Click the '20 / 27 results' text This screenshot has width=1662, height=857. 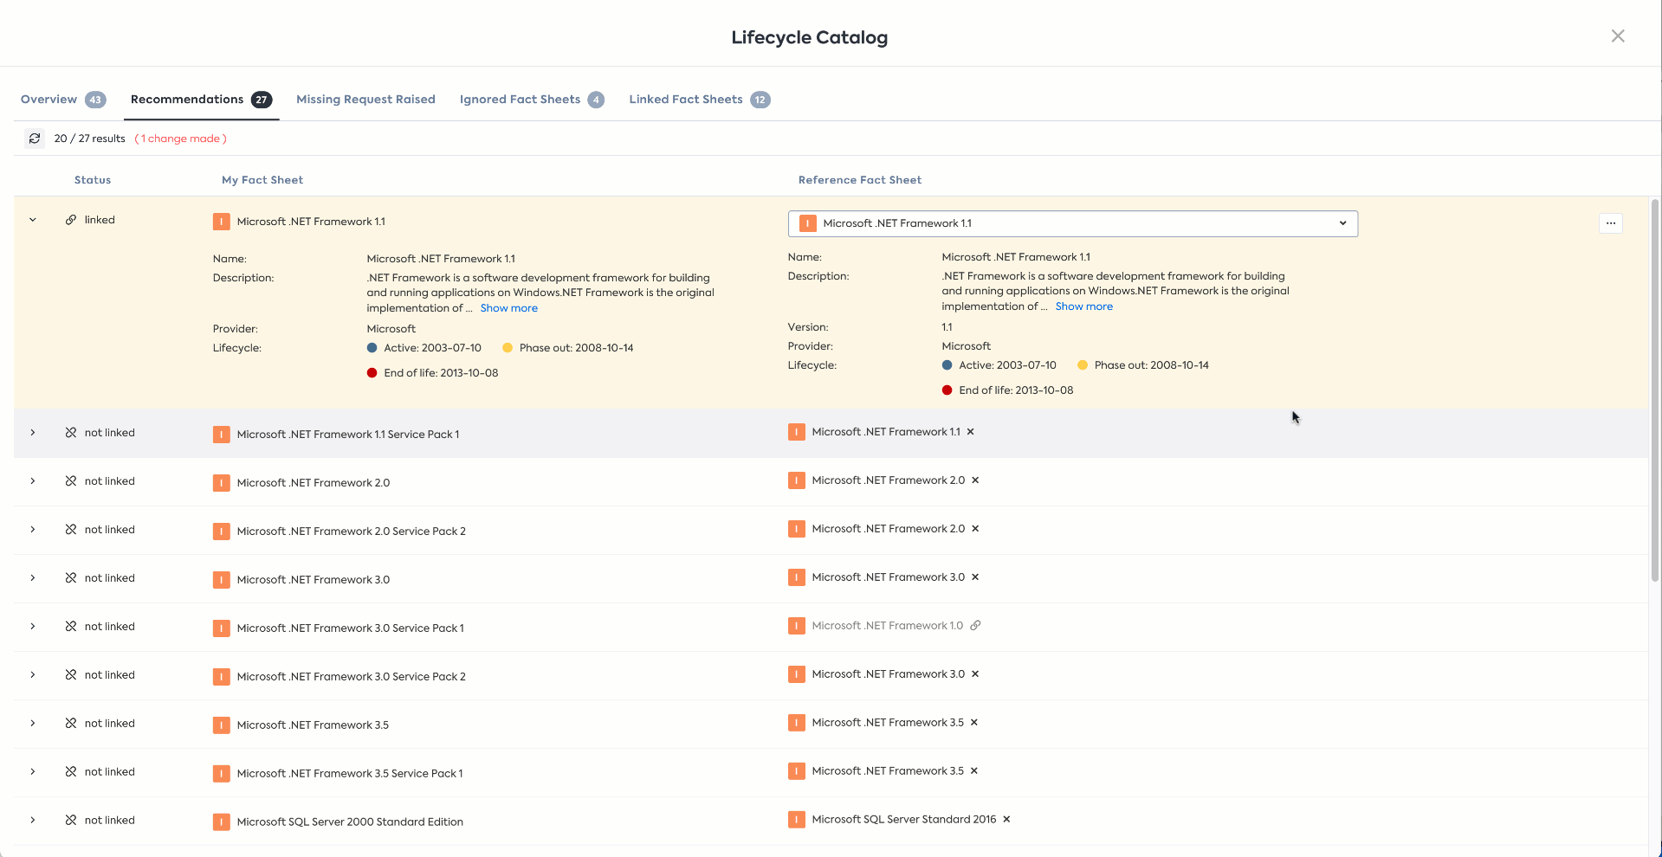point(90,139)
